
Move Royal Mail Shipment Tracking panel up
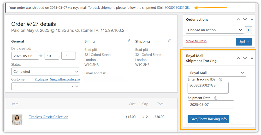tap(238, 58)
